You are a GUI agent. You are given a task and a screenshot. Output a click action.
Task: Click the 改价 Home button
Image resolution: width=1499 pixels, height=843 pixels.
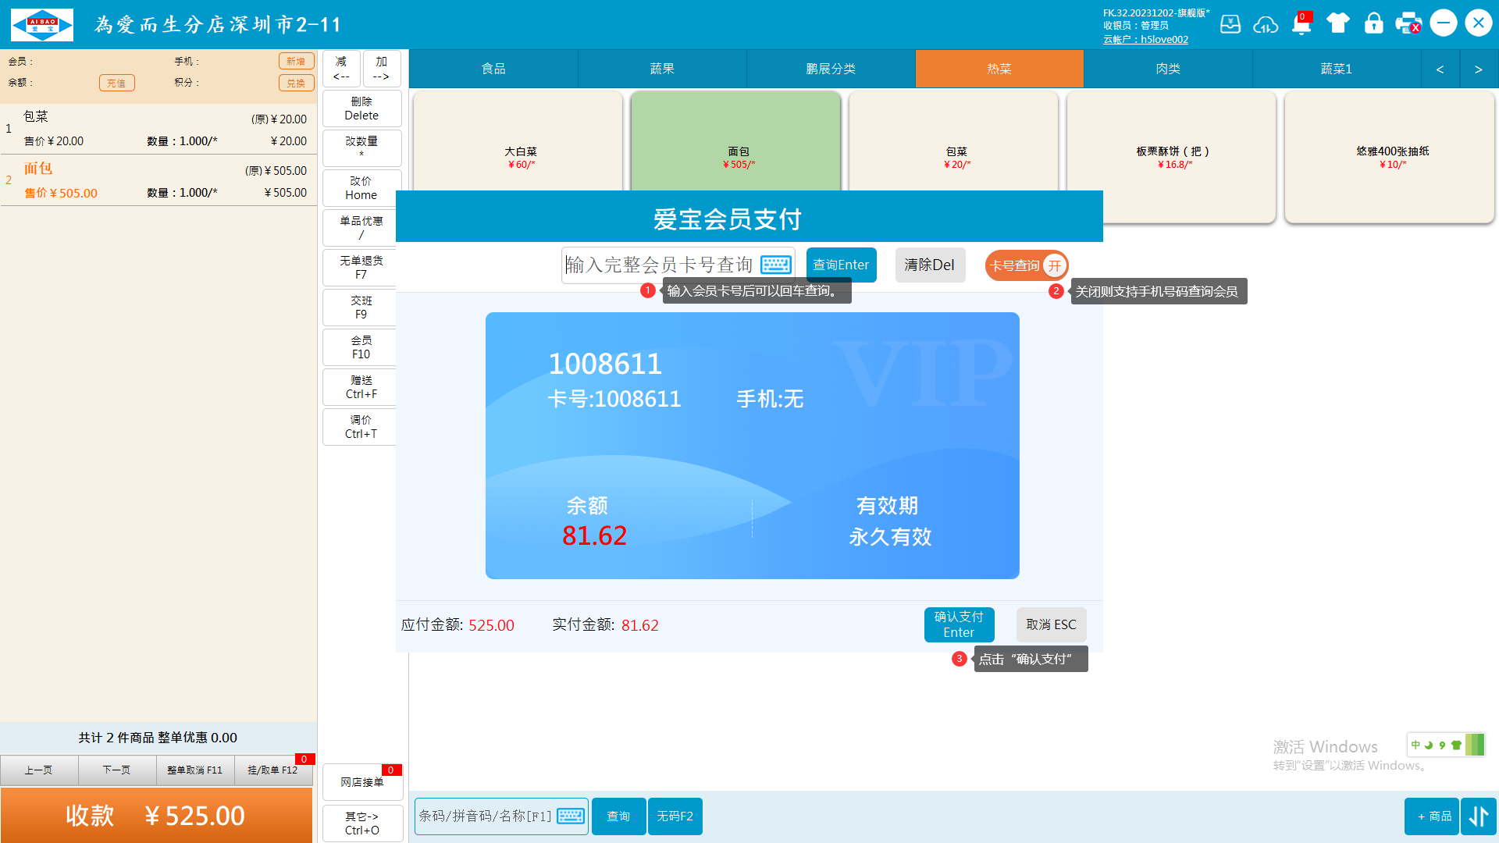362,188
